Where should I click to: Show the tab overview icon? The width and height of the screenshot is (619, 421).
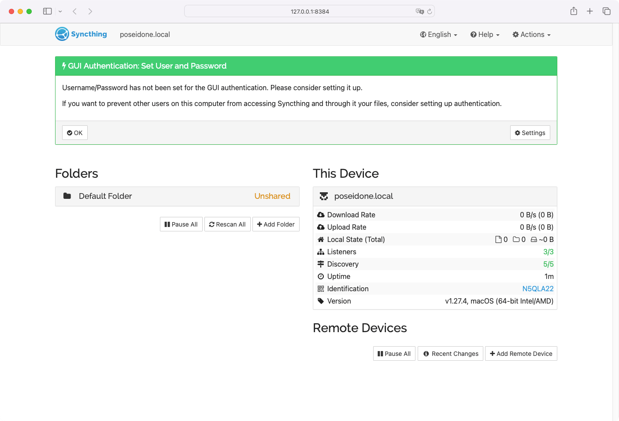[x=606, y=11]
